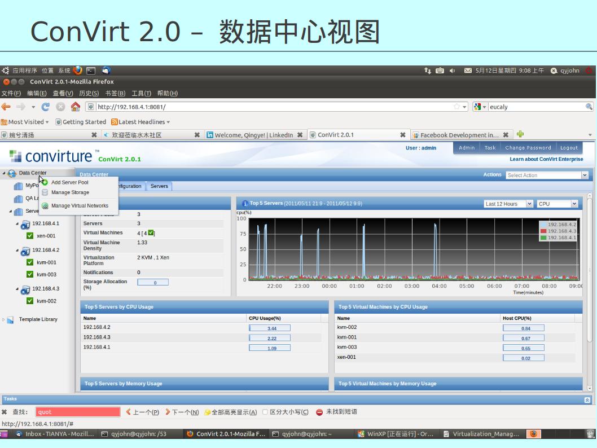Open Learn about ConVirt Enterprise link
Image resolution: width=597 pixels, height=448 pixels.
[546, 160]
